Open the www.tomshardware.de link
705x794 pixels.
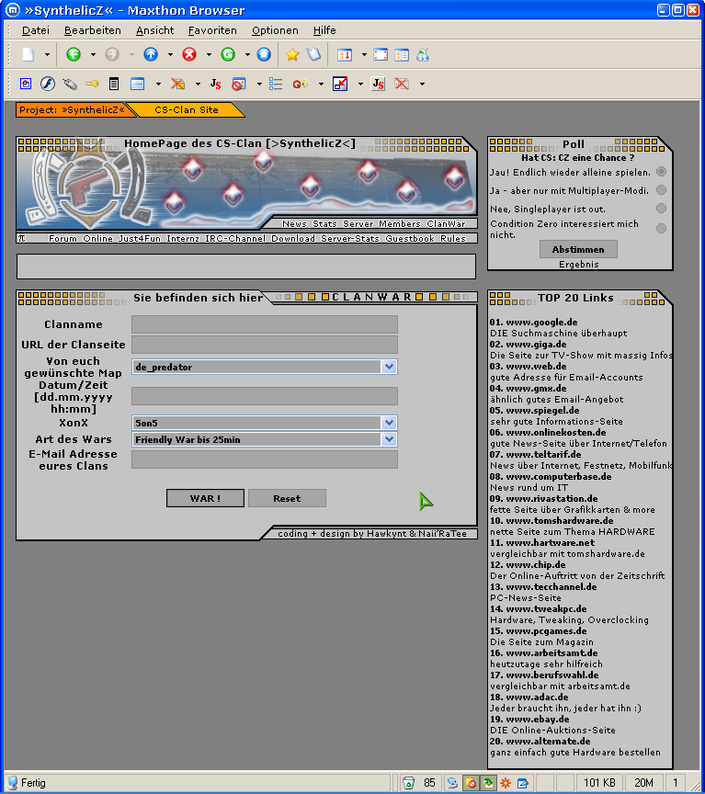559,520
